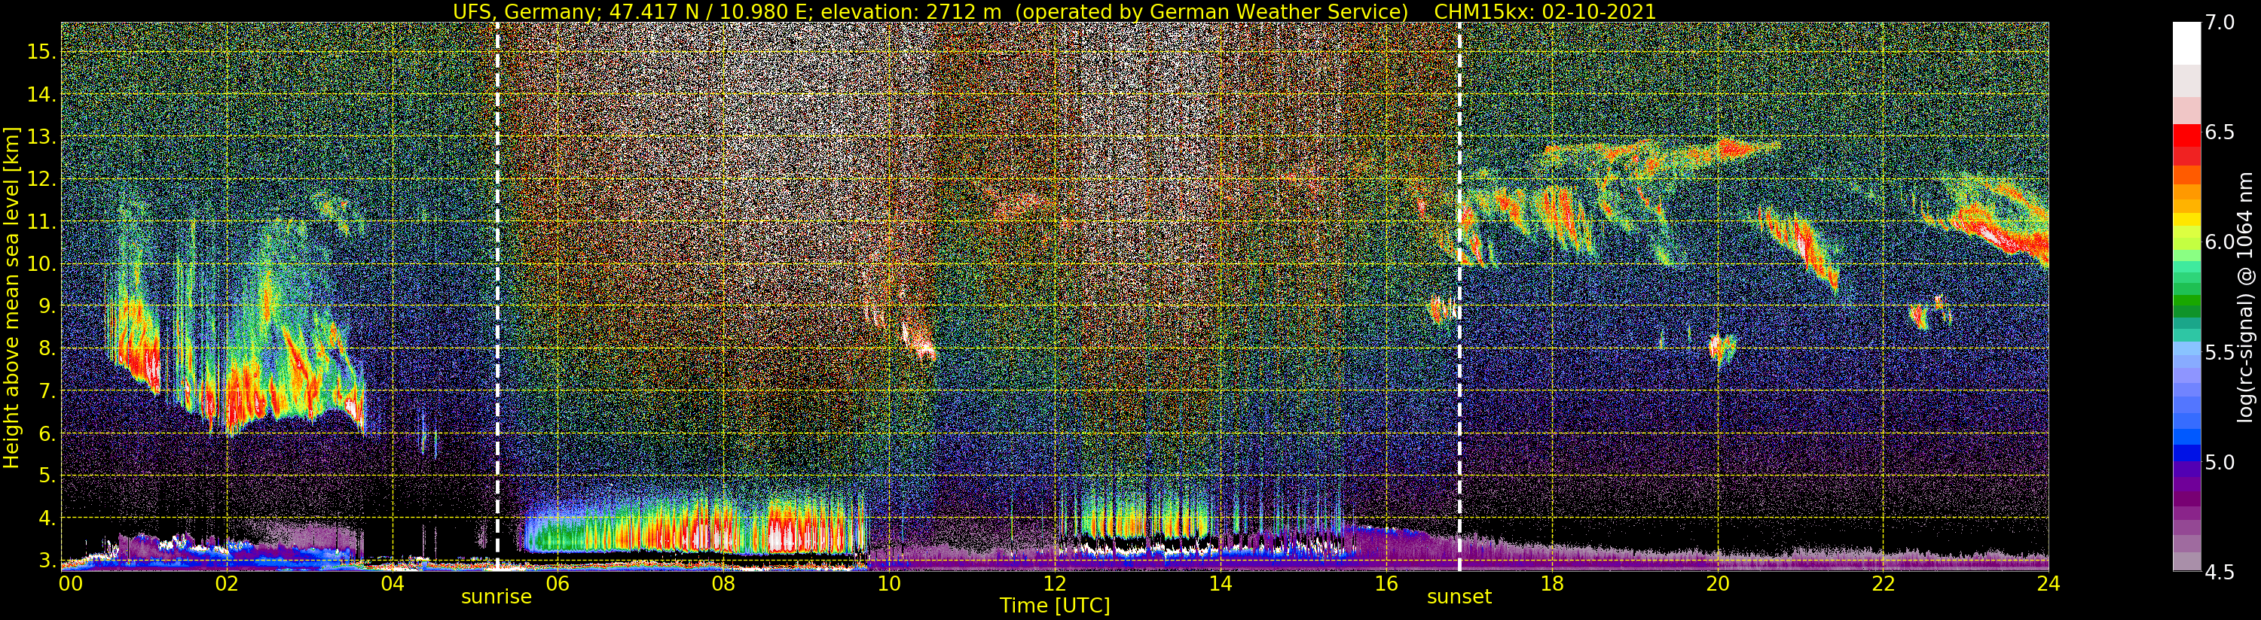The image size is (2261, 620).
Task: Click the dashed sunrise marker line
Action: [x=497, y=296]
